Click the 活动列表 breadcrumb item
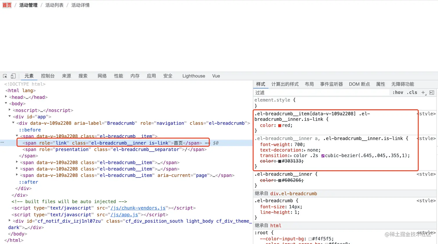Image resolution: width=438 pixels, height=244 pixels. click(54, 5)
